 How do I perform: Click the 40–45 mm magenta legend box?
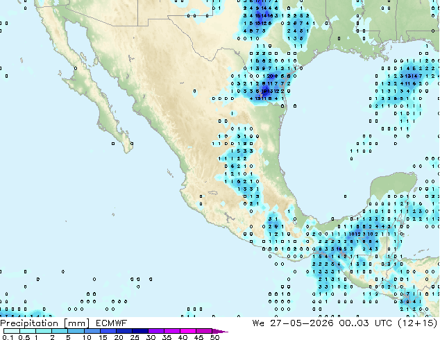tap(188, 331)
